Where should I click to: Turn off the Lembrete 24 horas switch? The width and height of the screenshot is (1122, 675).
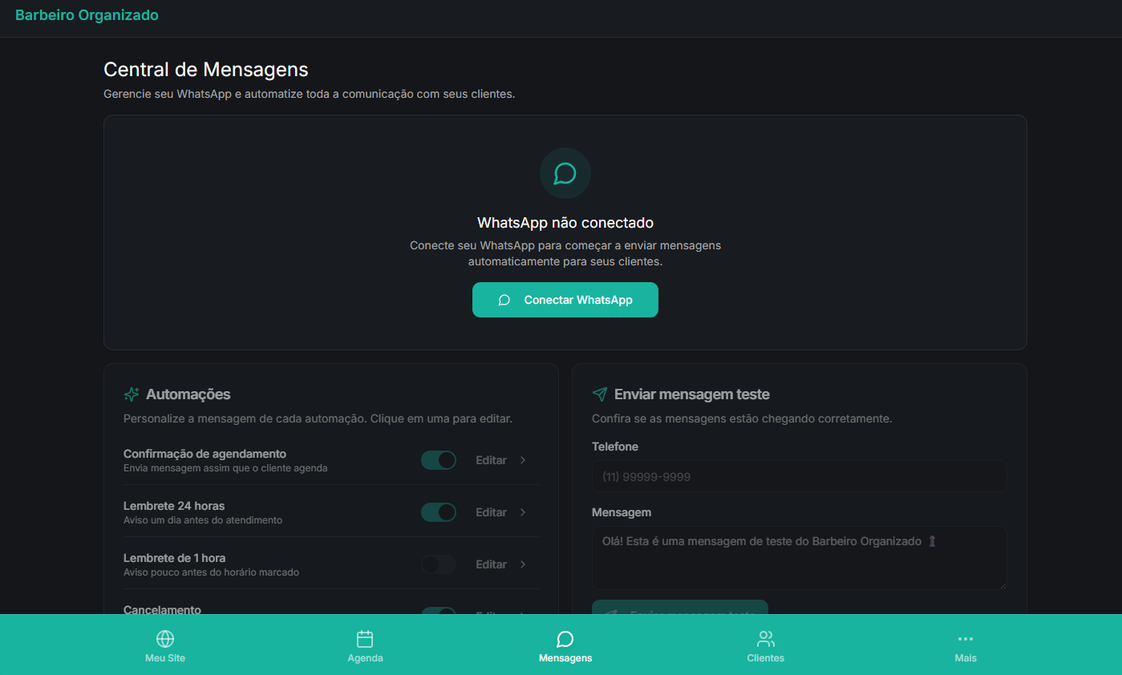click(x=439, y=512)
